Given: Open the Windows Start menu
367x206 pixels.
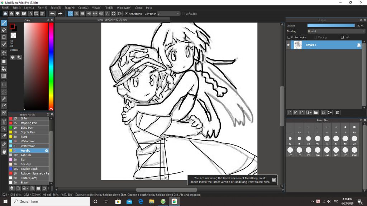Looking at the screenshot, I should (5, 201).
